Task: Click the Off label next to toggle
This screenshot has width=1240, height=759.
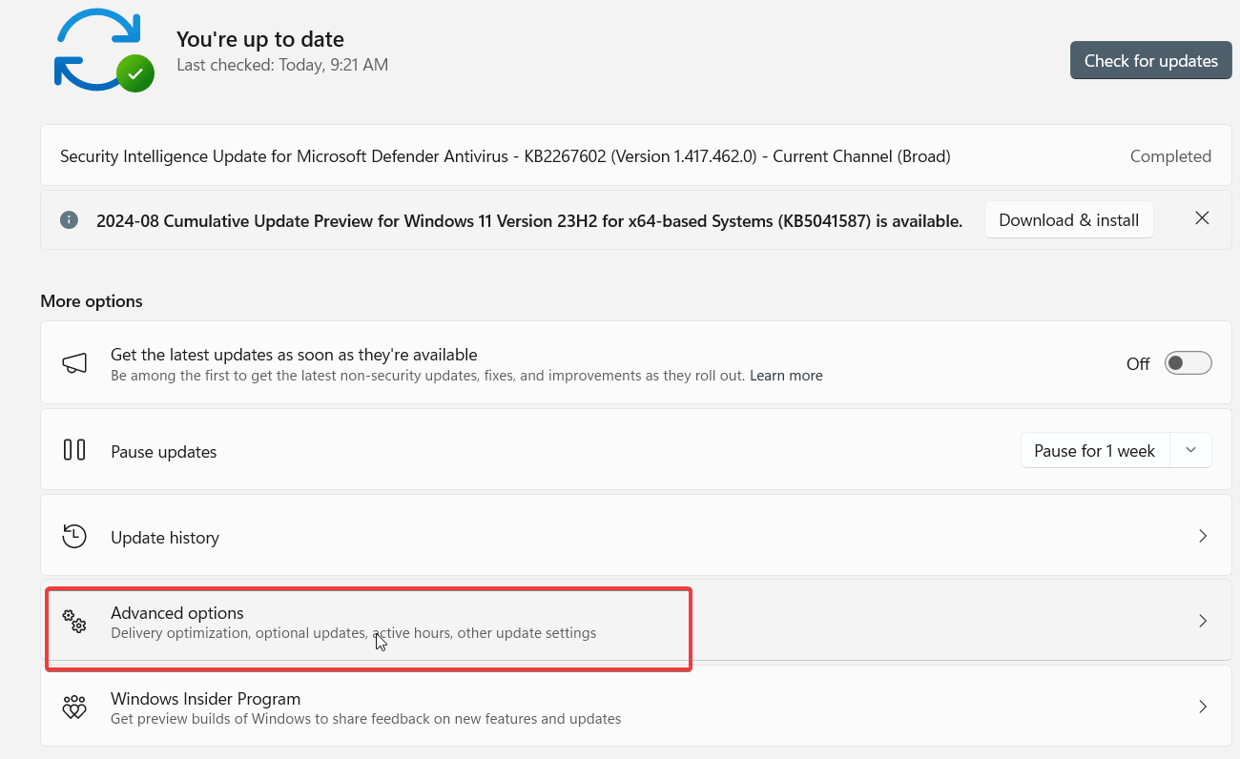Action: 1138,364
